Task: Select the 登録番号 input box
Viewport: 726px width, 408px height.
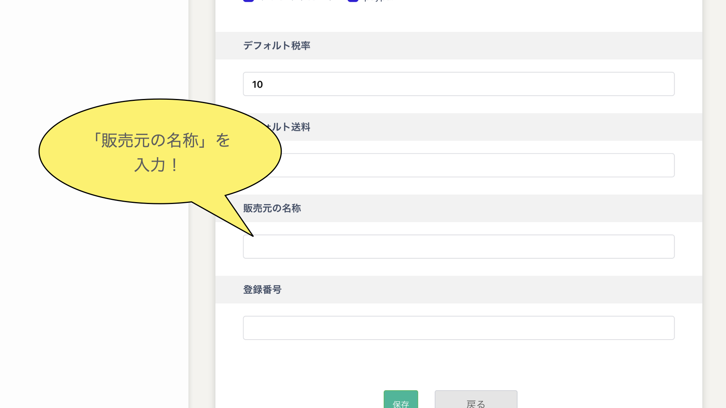Action: 458,328
